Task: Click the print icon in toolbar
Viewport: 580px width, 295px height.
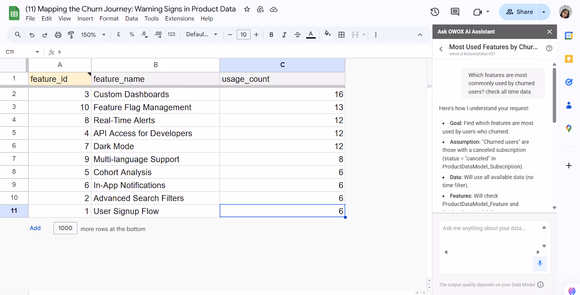Action: 58,35
